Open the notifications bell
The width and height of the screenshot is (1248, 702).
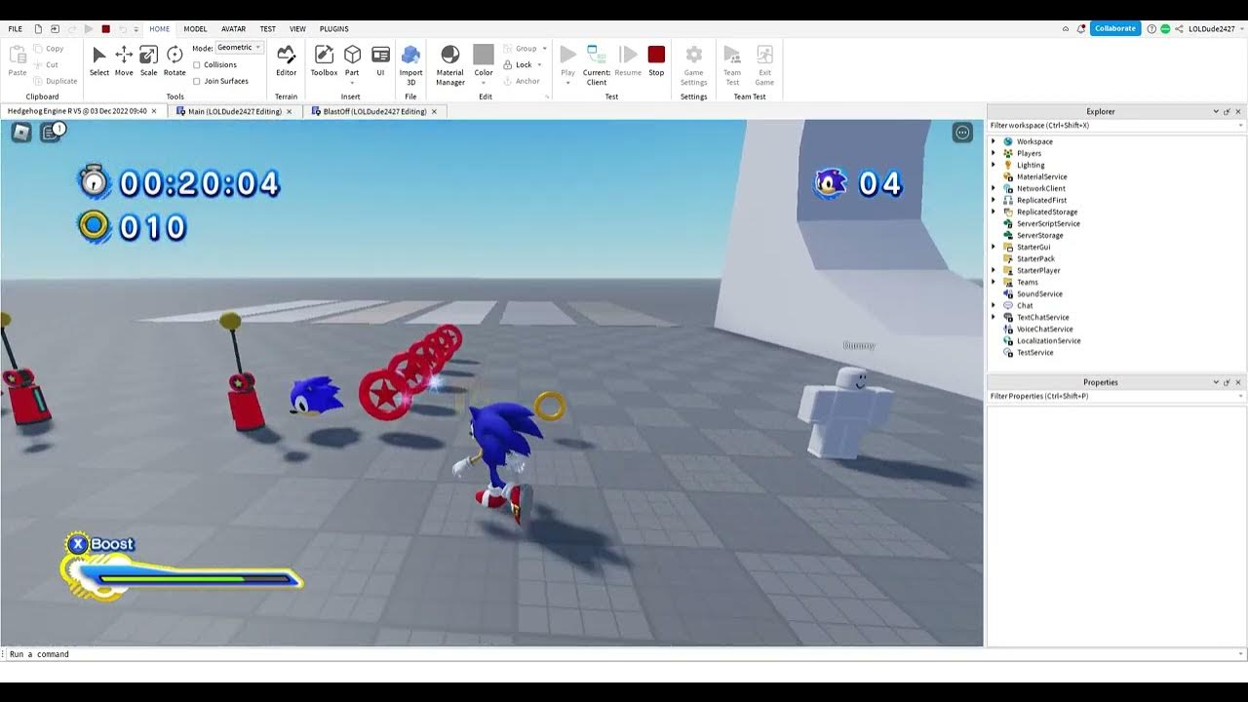tap(1080, 29)
